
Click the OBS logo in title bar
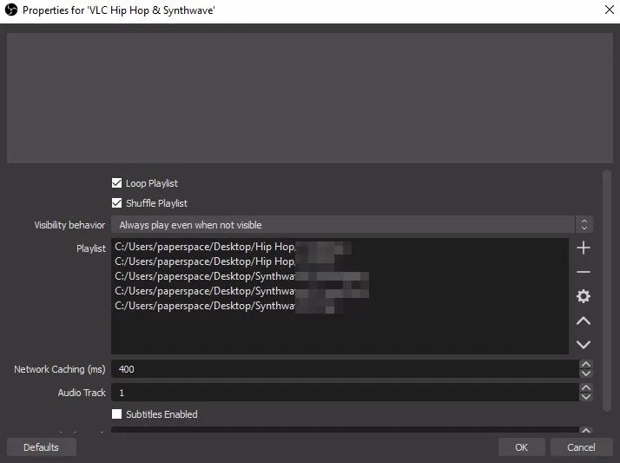[x=11, y=10]
